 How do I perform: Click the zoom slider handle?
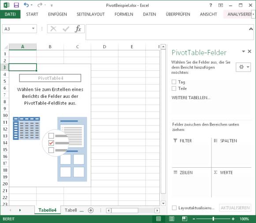tap(213, 219)
